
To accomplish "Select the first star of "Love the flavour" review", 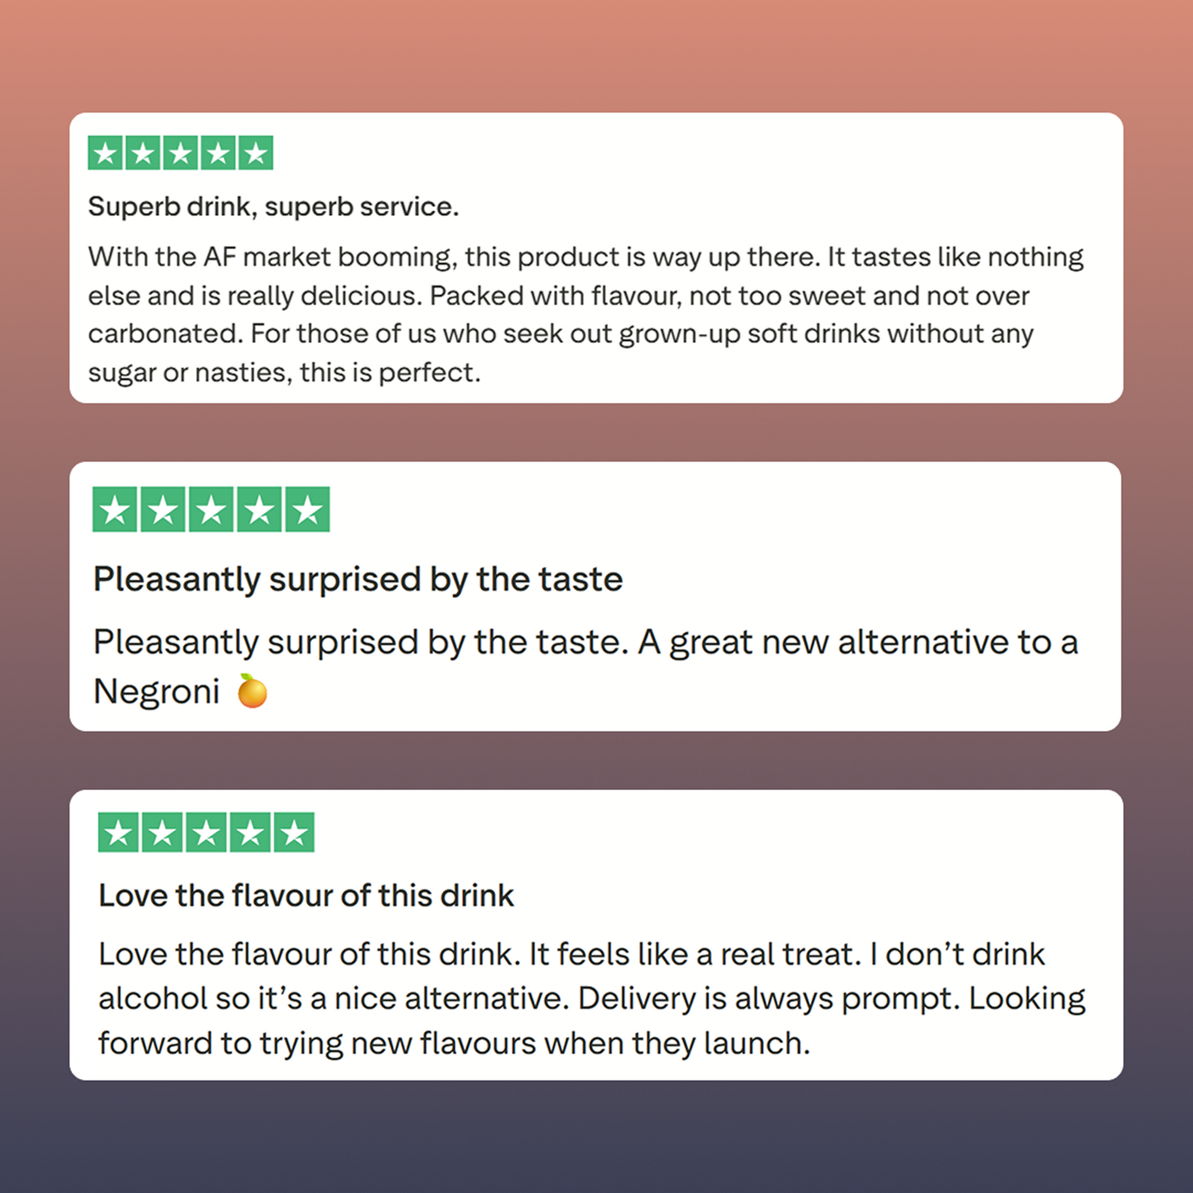I will [x=118, y=833].
